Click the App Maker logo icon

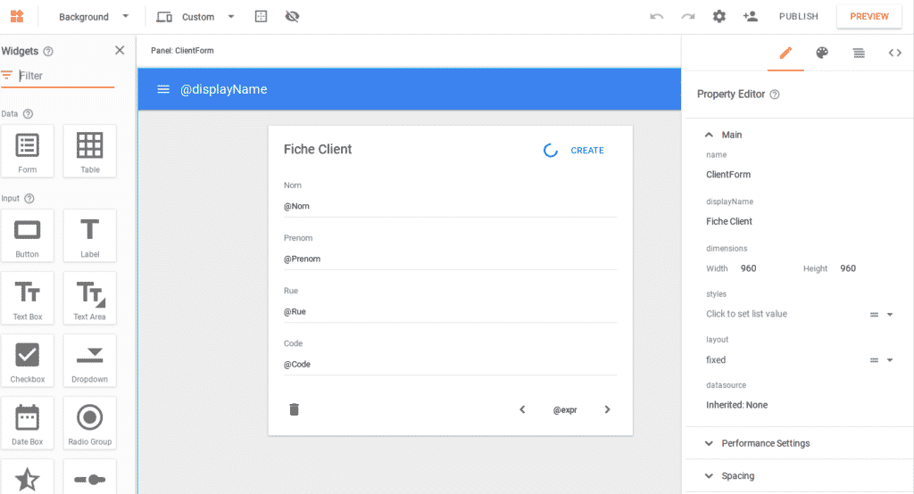[x=17, y=16]
